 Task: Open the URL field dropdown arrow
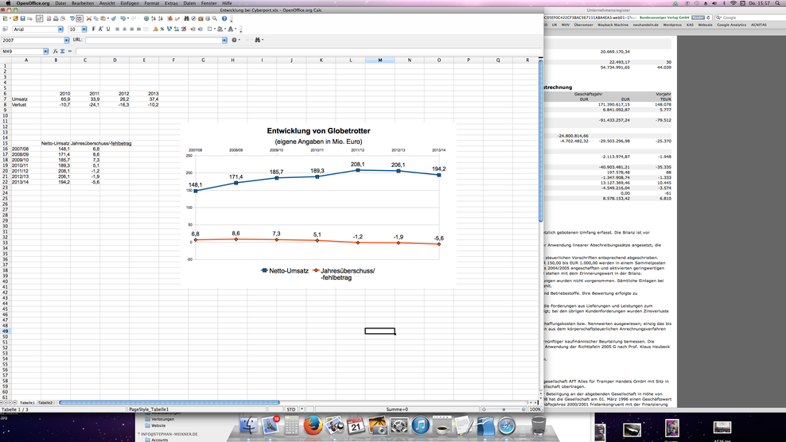pyautogui.click(x=224, y=40)
